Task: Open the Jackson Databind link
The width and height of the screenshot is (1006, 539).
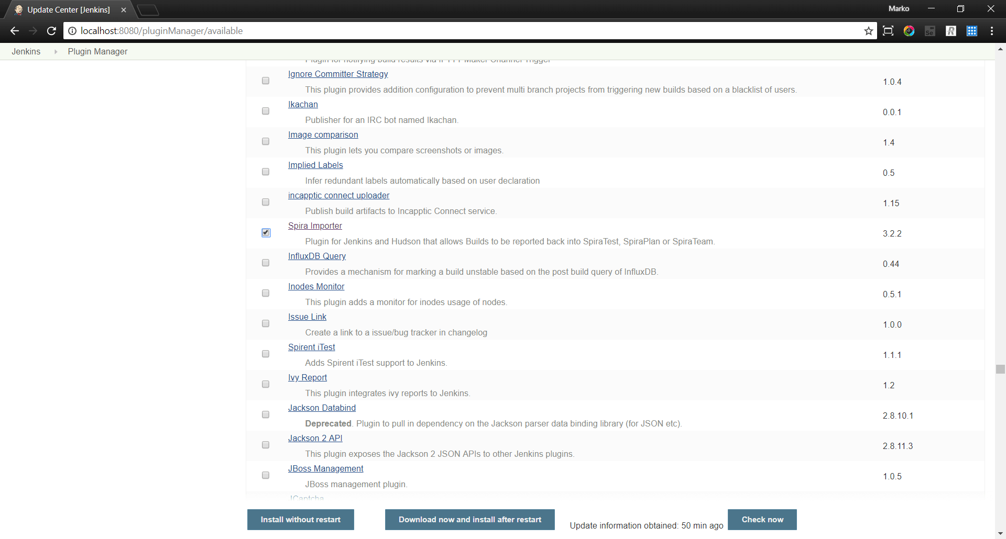Action: [x=322, y=408]
